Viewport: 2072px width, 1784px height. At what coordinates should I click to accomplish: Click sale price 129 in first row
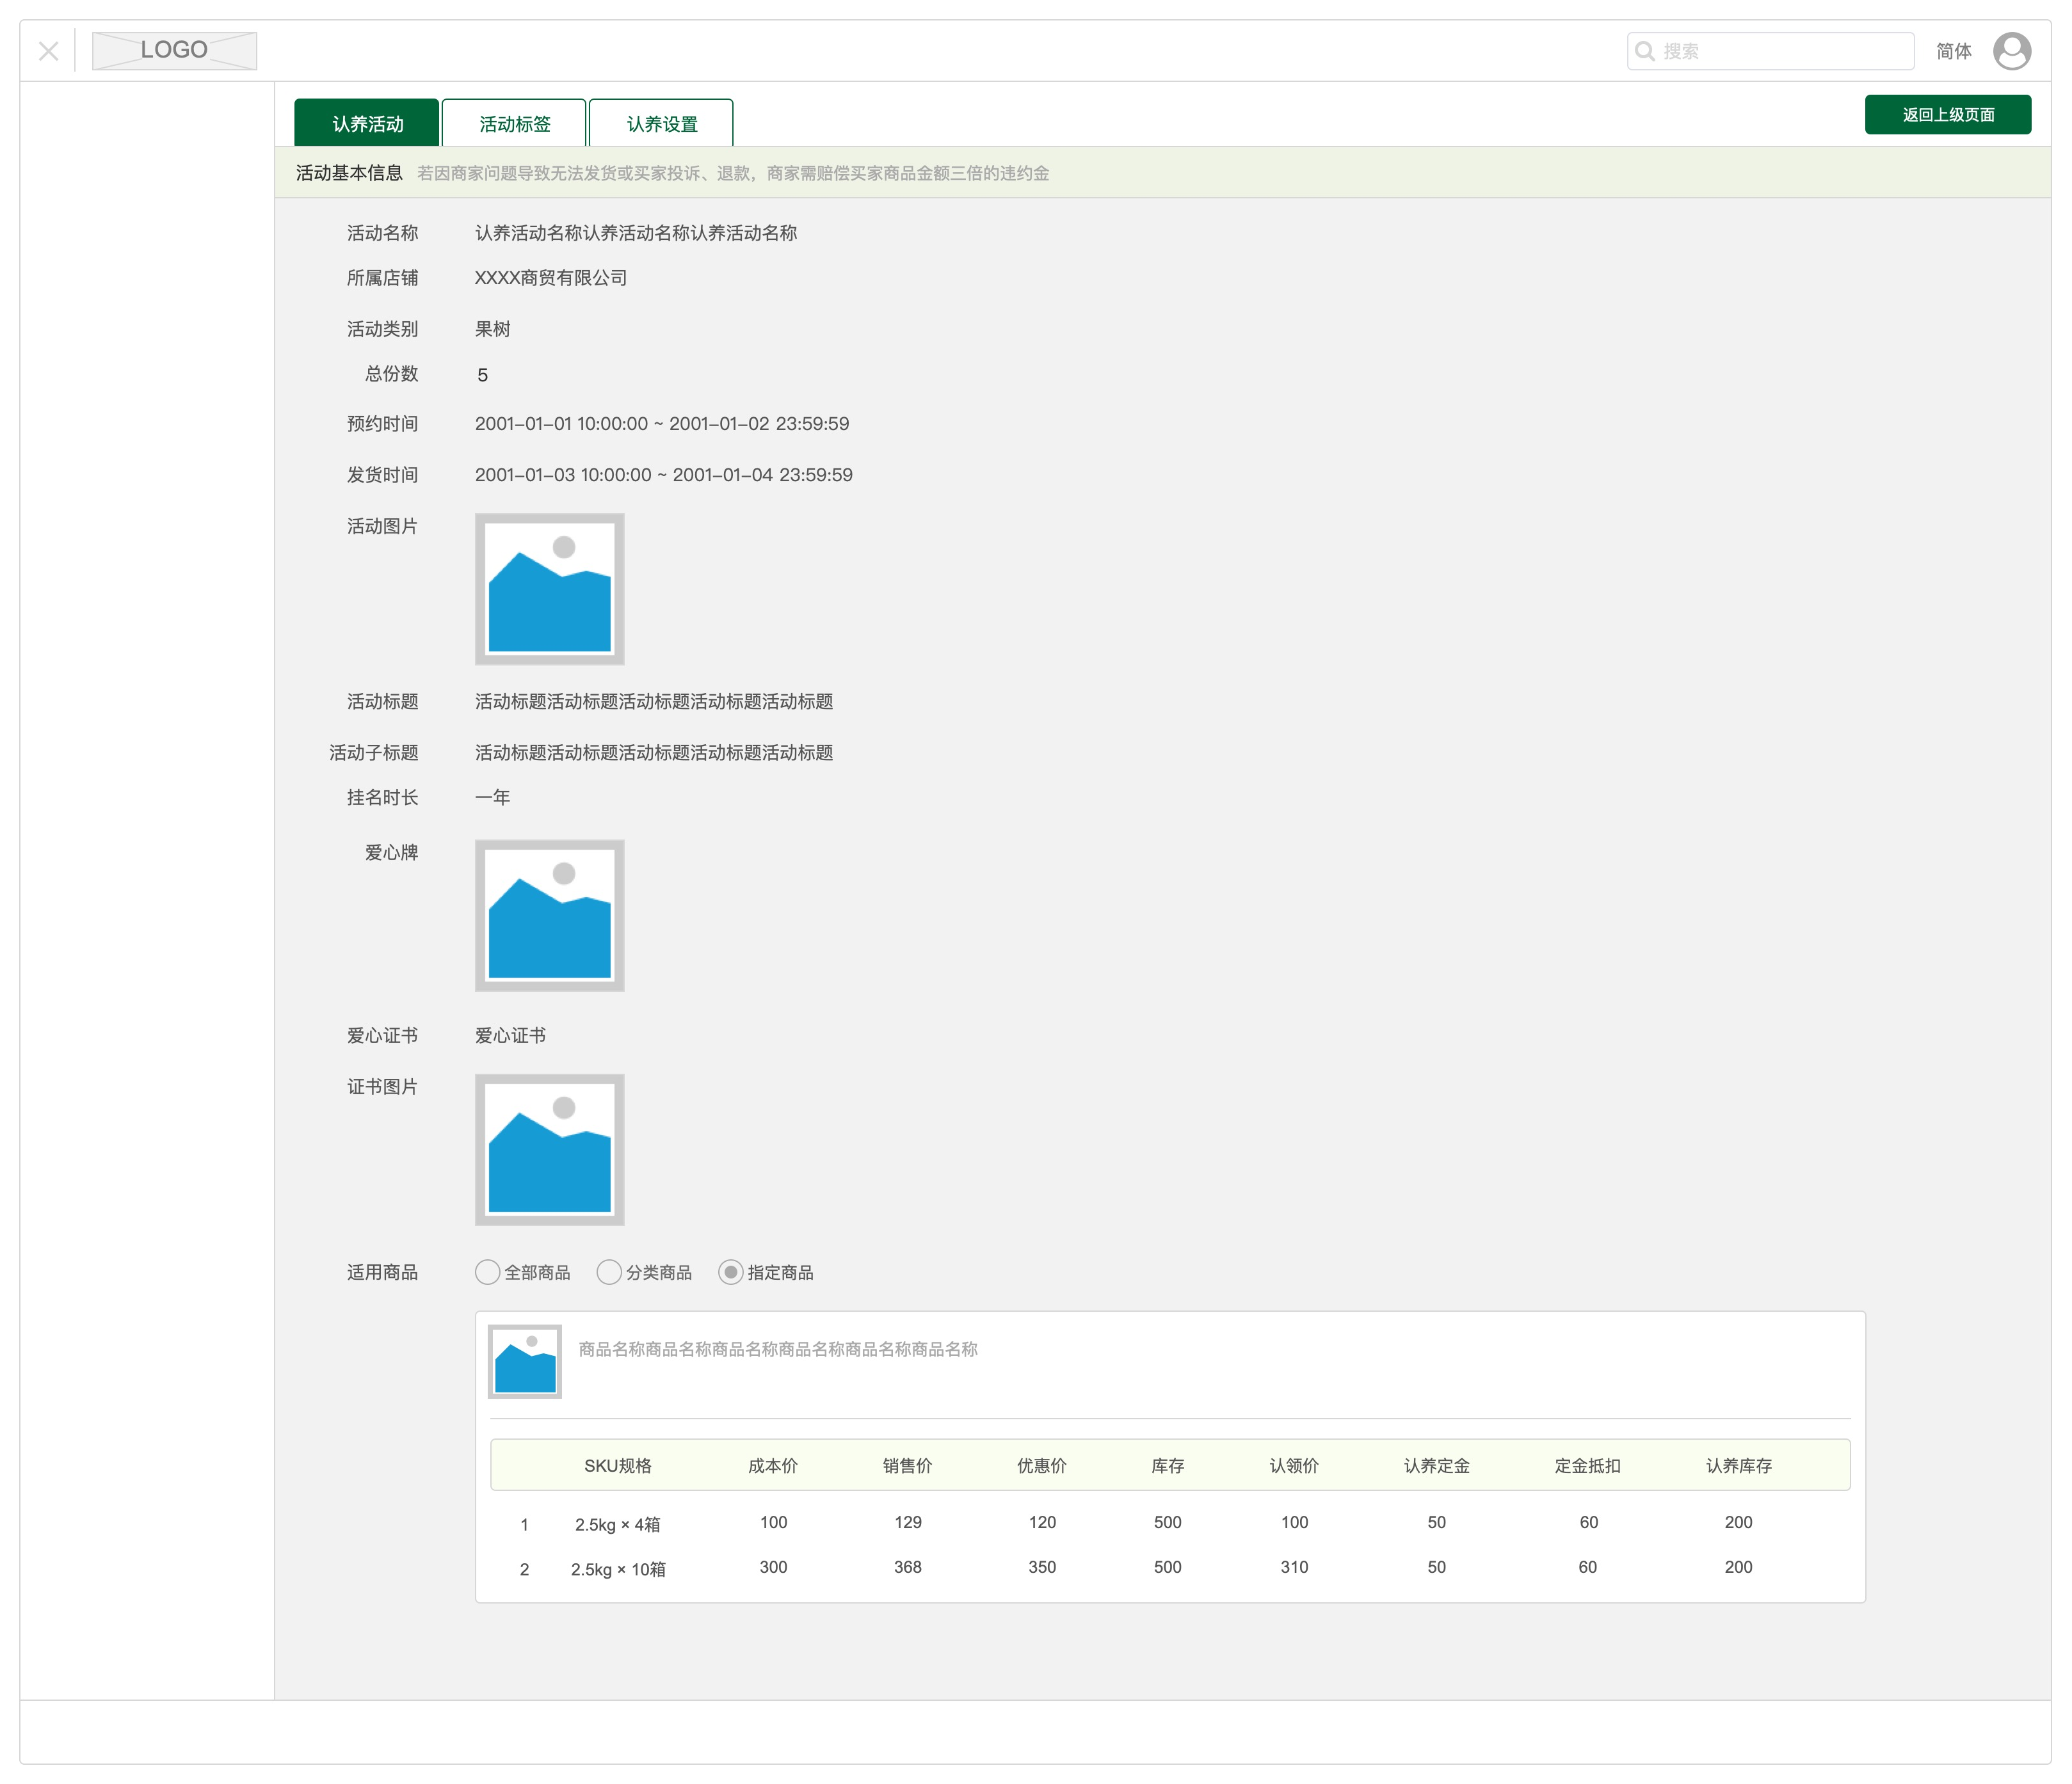tap(907, 1522)
